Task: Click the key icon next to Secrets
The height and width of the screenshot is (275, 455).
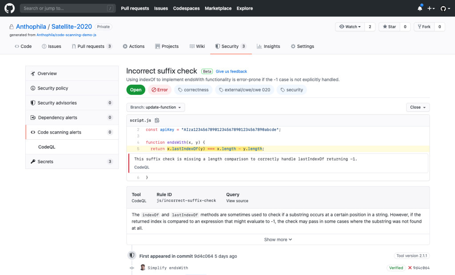Action: (33, 161)
